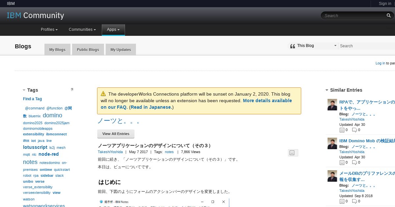Click comments icon under RPA entry
The image size is (395, 207).
coord(354,130)
